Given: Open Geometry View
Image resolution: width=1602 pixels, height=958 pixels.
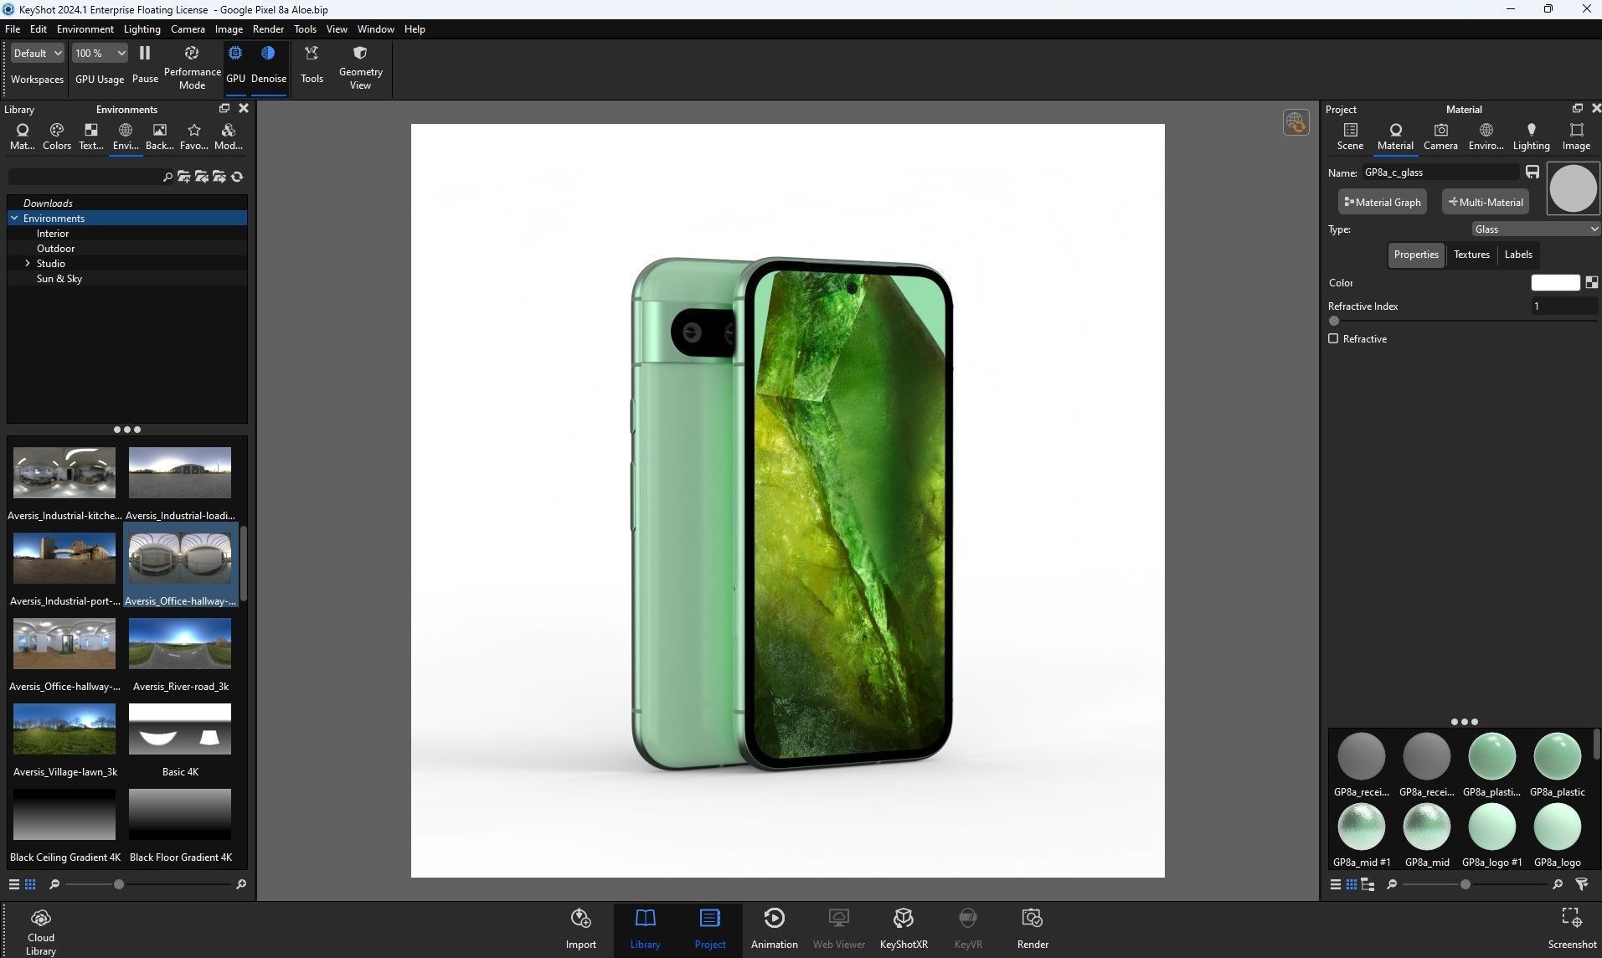Looking at the screenshot, I should pyautogui.click(x=360, y=66).
